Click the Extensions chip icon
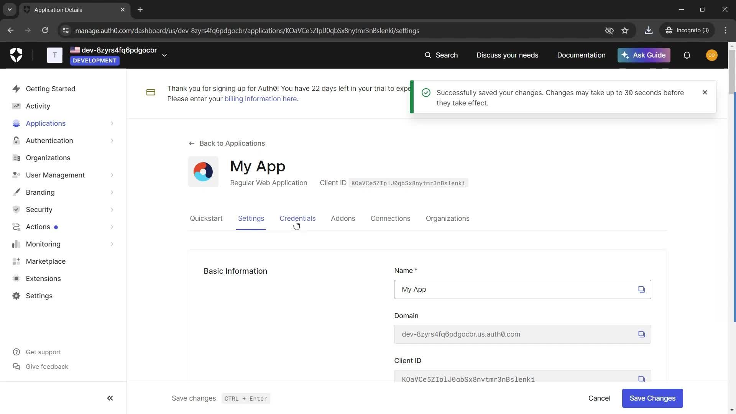Image resolution: width=736 pixels, height=414 pixels. point(16,278)
